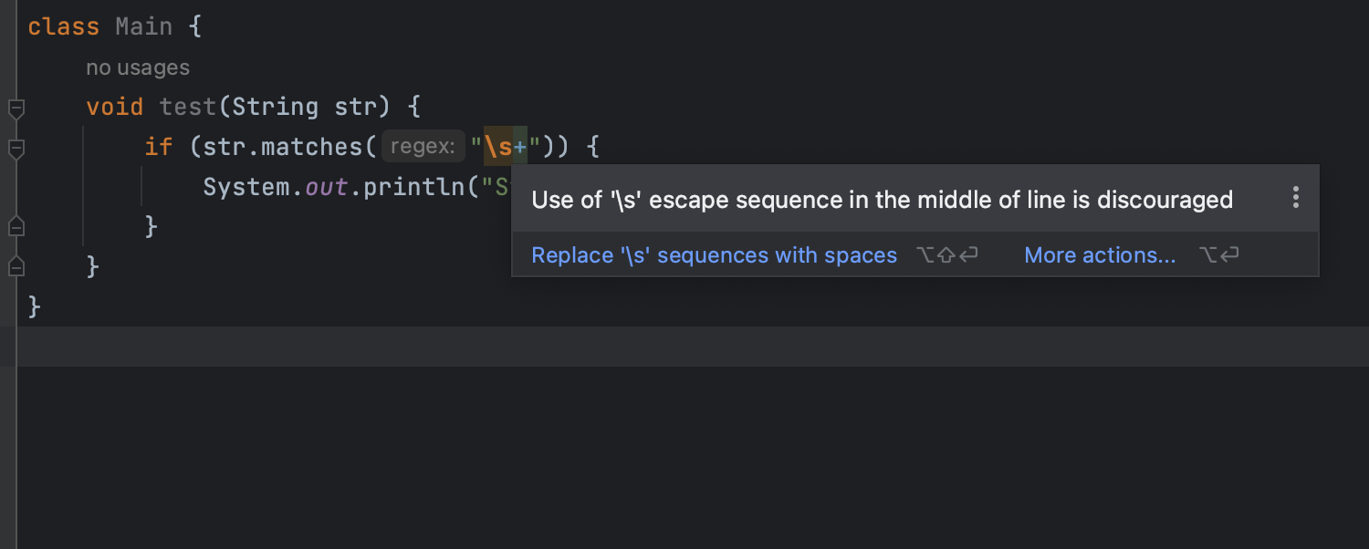Click the "regex:" parameter hint label
Image resolution: width=1369 pixels, height=549 pixels.
click(x=423, y=147)
